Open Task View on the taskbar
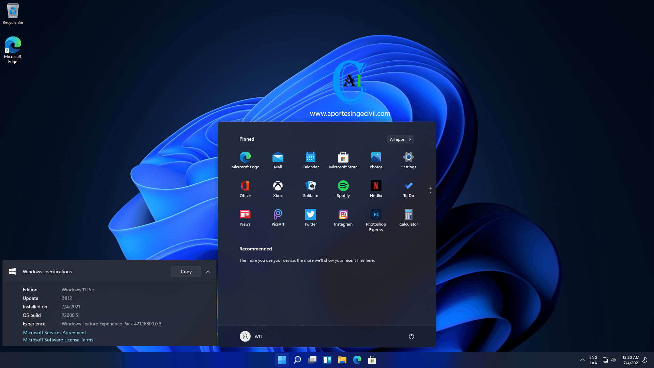654x368 pixels. (x=312, y=359)
